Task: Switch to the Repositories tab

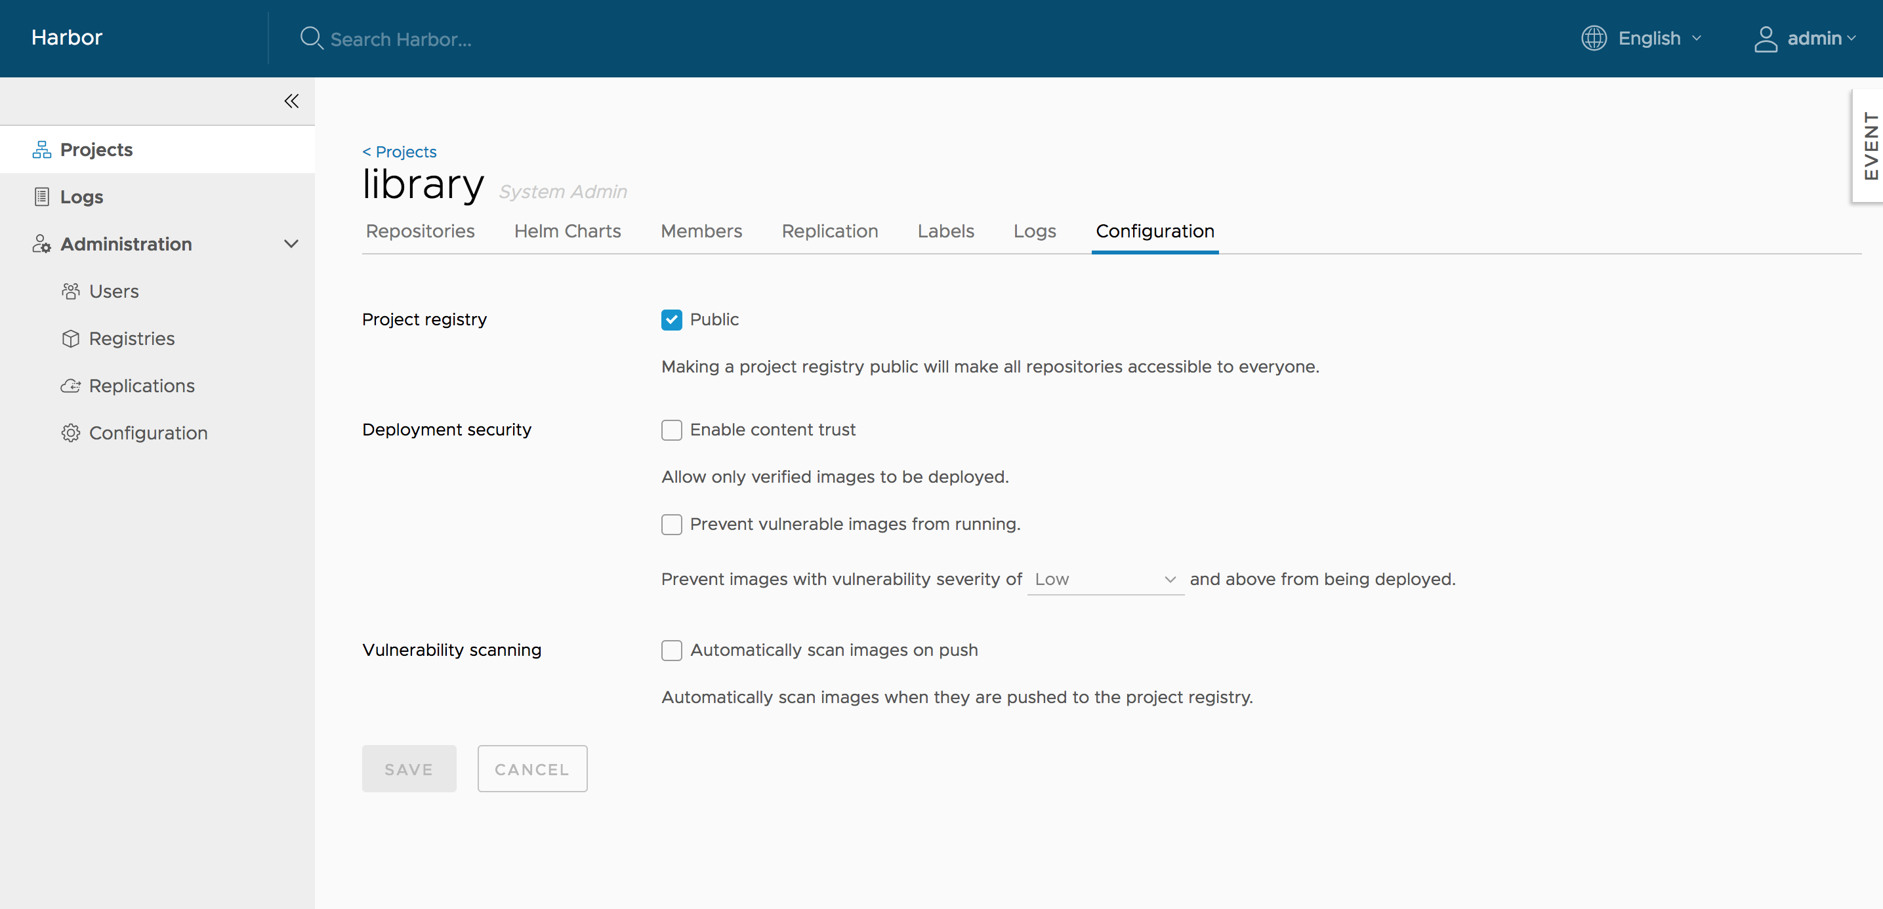Action: [420, 231]
